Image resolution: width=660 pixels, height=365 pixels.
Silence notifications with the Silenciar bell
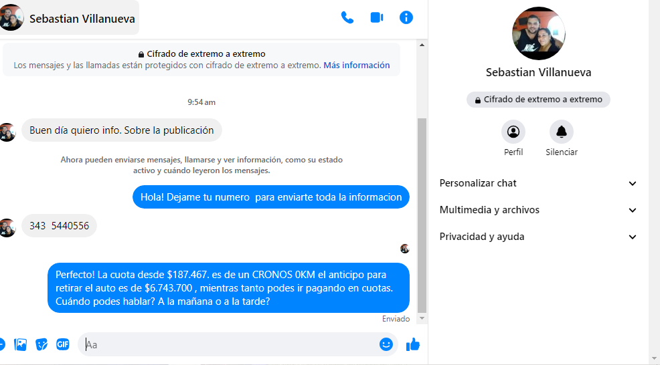pyautogui.click(x=561, y=132)
